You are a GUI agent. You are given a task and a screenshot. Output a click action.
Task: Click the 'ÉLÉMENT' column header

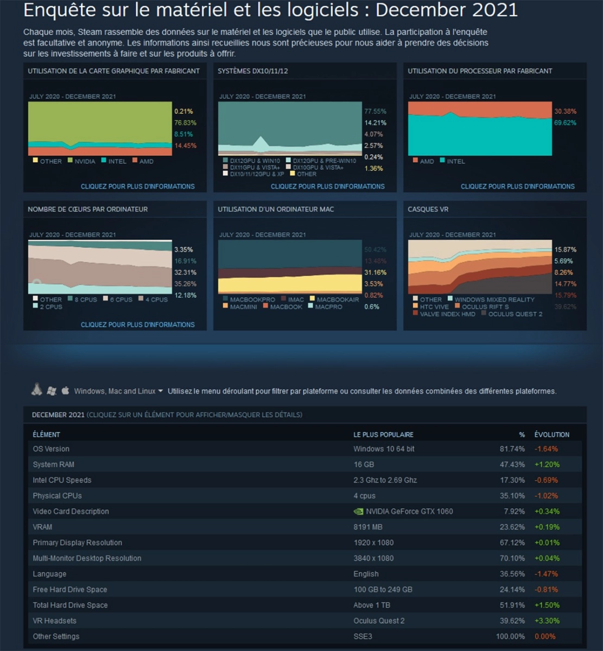click(47, 435)
